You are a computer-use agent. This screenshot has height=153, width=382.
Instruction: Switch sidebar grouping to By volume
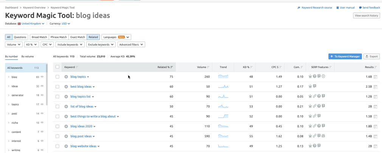pyautogui.click(x=28, y=56)
